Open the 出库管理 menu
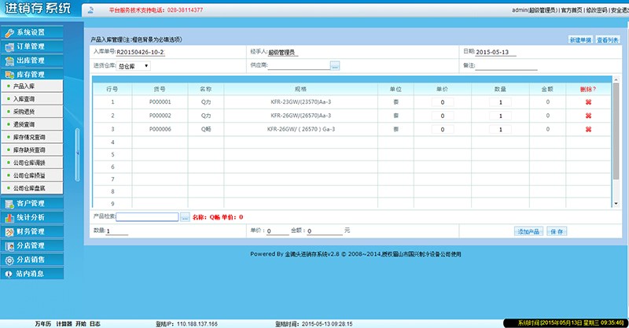 pos(31,61)
